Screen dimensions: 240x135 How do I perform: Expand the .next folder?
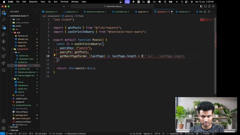[18, 19]
